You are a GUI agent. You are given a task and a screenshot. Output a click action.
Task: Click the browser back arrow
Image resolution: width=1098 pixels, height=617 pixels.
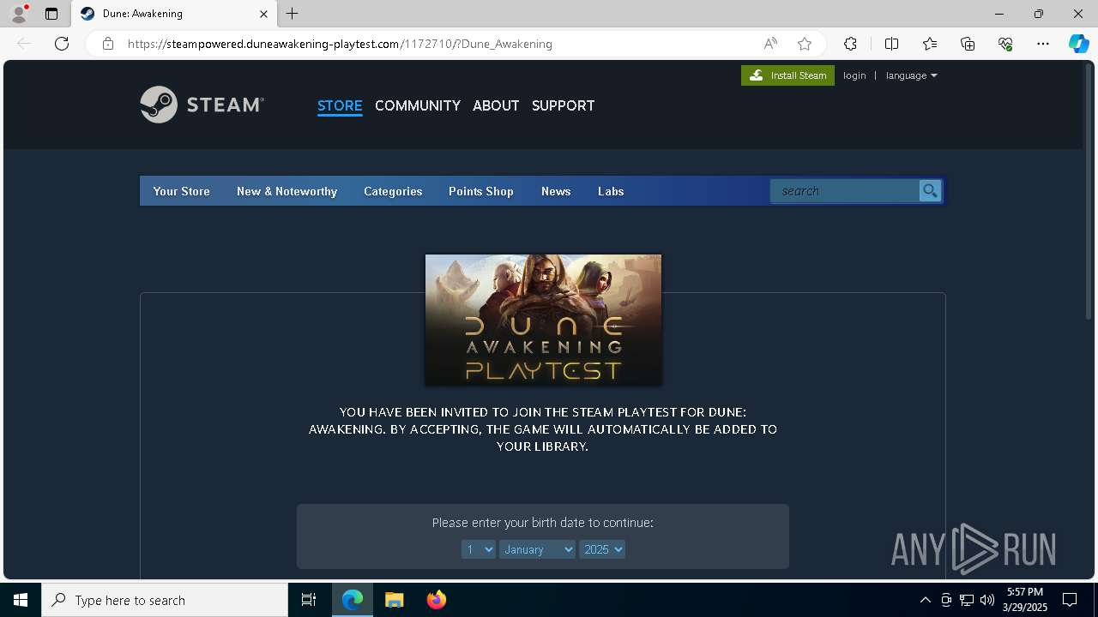(x=24, y=44)
